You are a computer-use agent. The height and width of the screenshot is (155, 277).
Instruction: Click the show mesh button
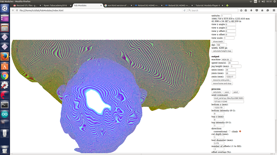pos(218,41)
